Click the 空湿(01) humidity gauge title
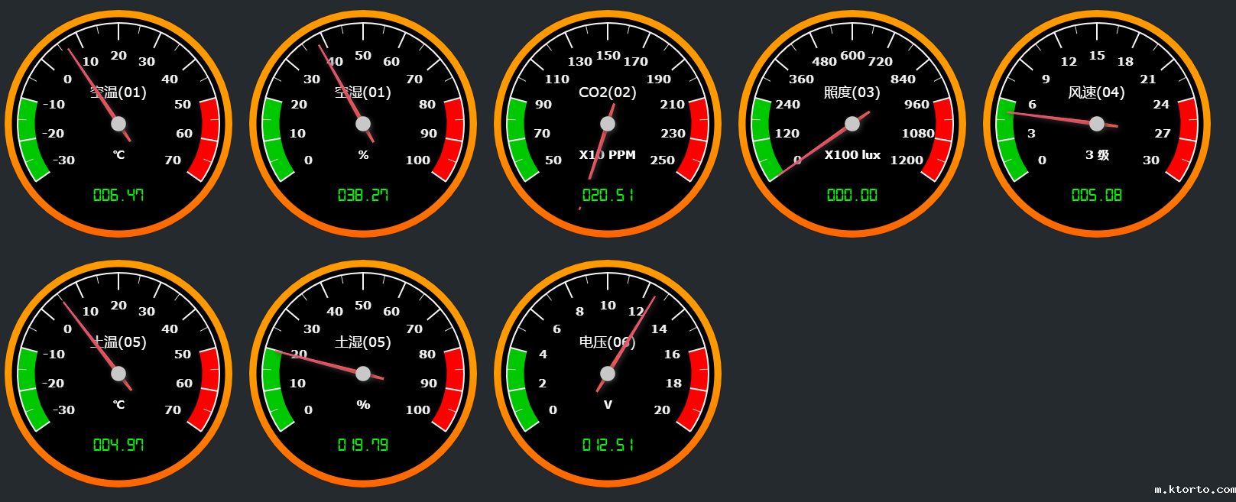The image size is (1236, 502). pos(363,92)
